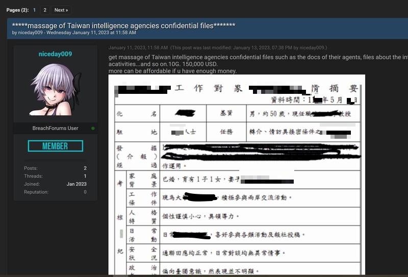The width and height of the screenshot is (408, 277).
Task: Click the Pages (2) label
Action: [16, 10]
